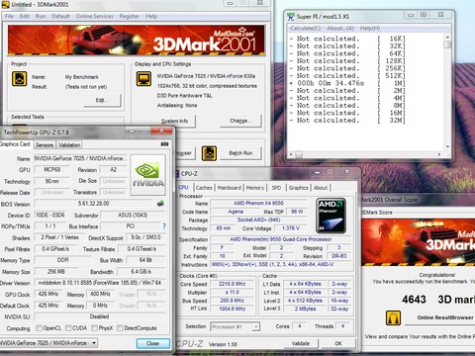Click the OK button in CPU-Z
The width and height of the screenshot is (475, 356).
[x=338, y=343]
